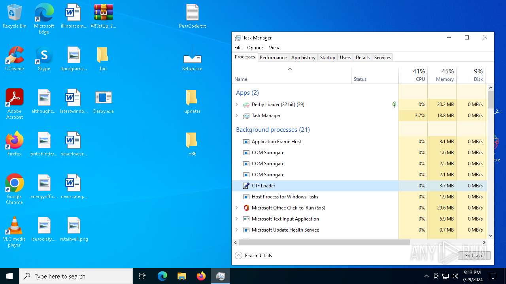Select the CTF Loader process row

(x=359, y=186)
